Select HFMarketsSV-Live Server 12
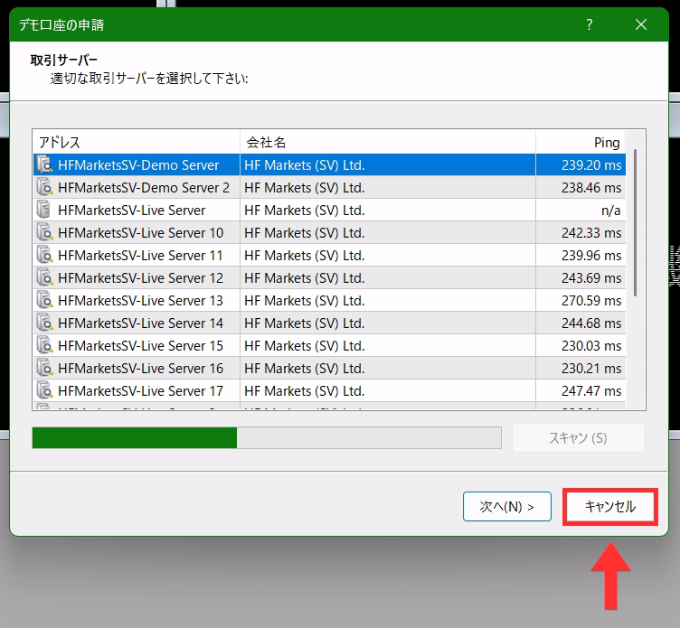680x628 pixels. coord(140,277)
